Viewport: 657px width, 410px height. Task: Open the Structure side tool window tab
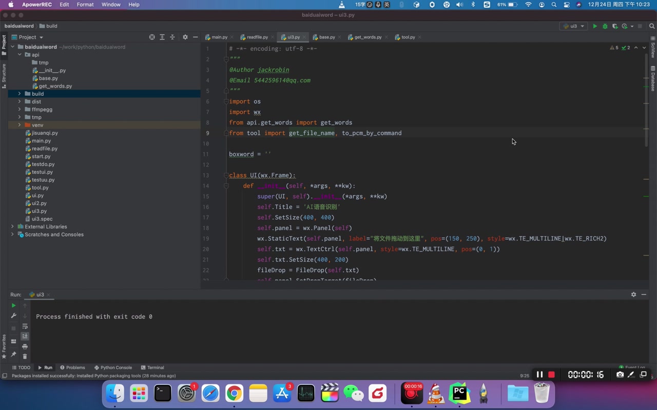tap(4, 75)
